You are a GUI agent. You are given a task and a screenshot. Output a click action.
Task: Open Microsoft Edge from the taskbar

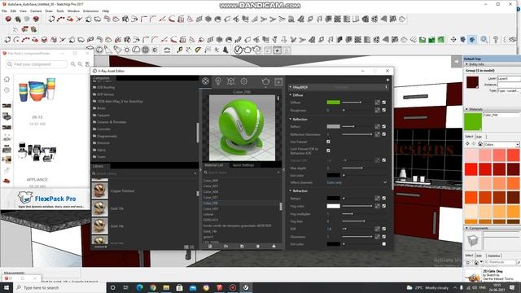(x=139, y=287)
